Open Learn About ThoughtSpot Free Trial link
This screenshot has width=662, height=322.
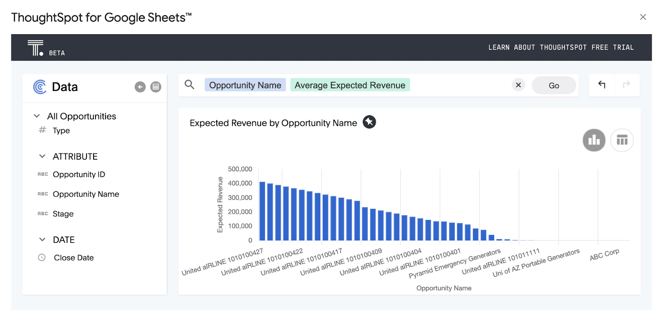(561, 47)
